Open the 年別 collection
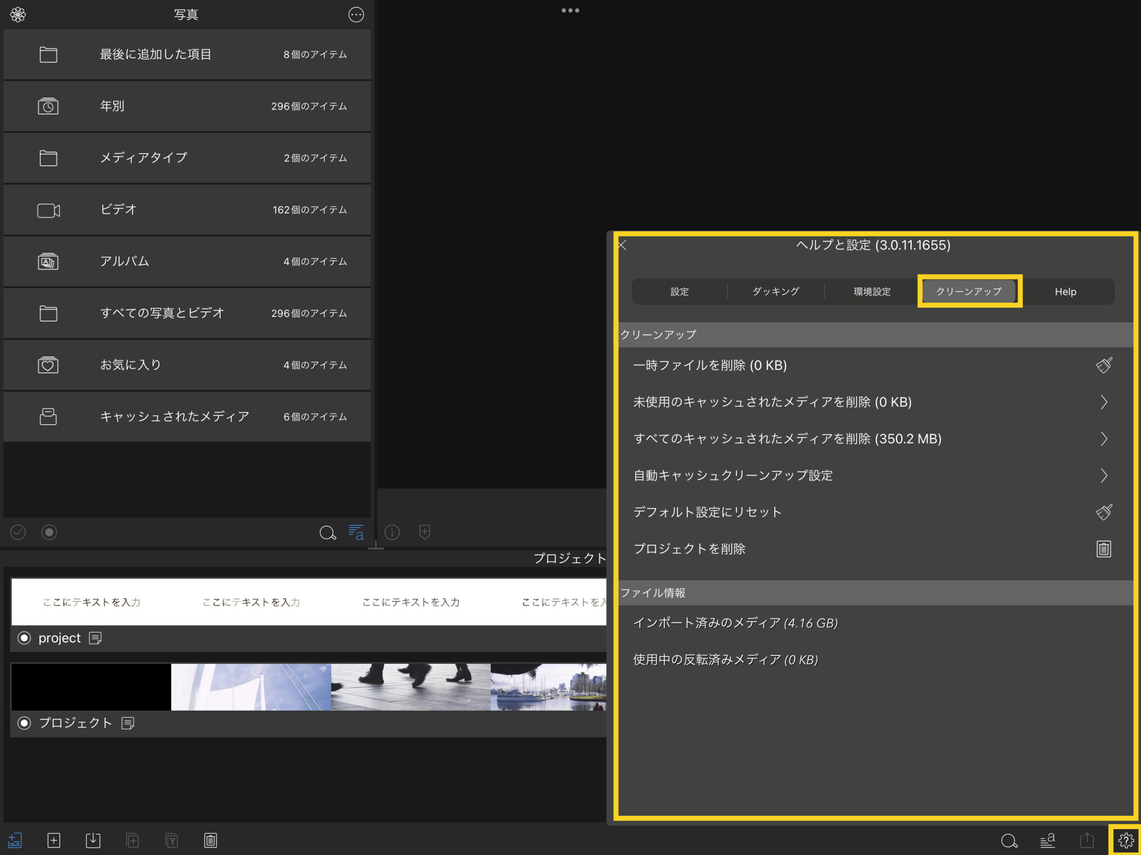The image size is (1141, 855). point(187,106)
